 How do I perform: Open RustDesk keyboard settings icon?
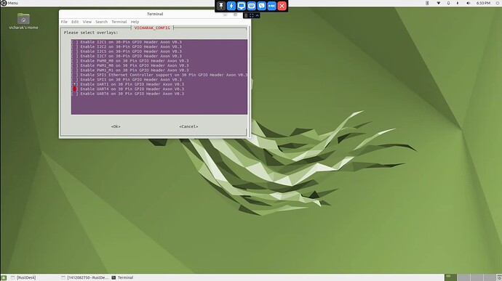(251, 6)
